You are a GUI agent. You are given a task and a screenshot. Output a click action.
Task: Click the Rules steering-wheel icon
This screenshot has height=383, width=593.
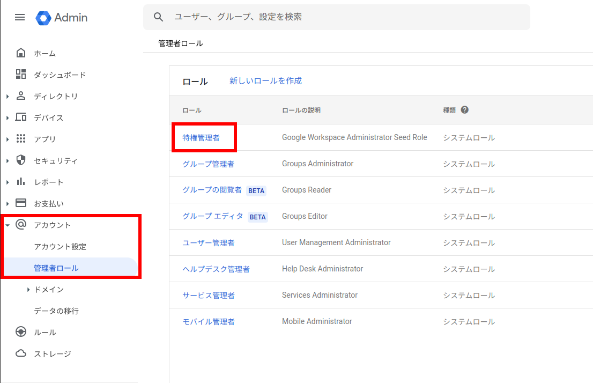click(21, 332)
